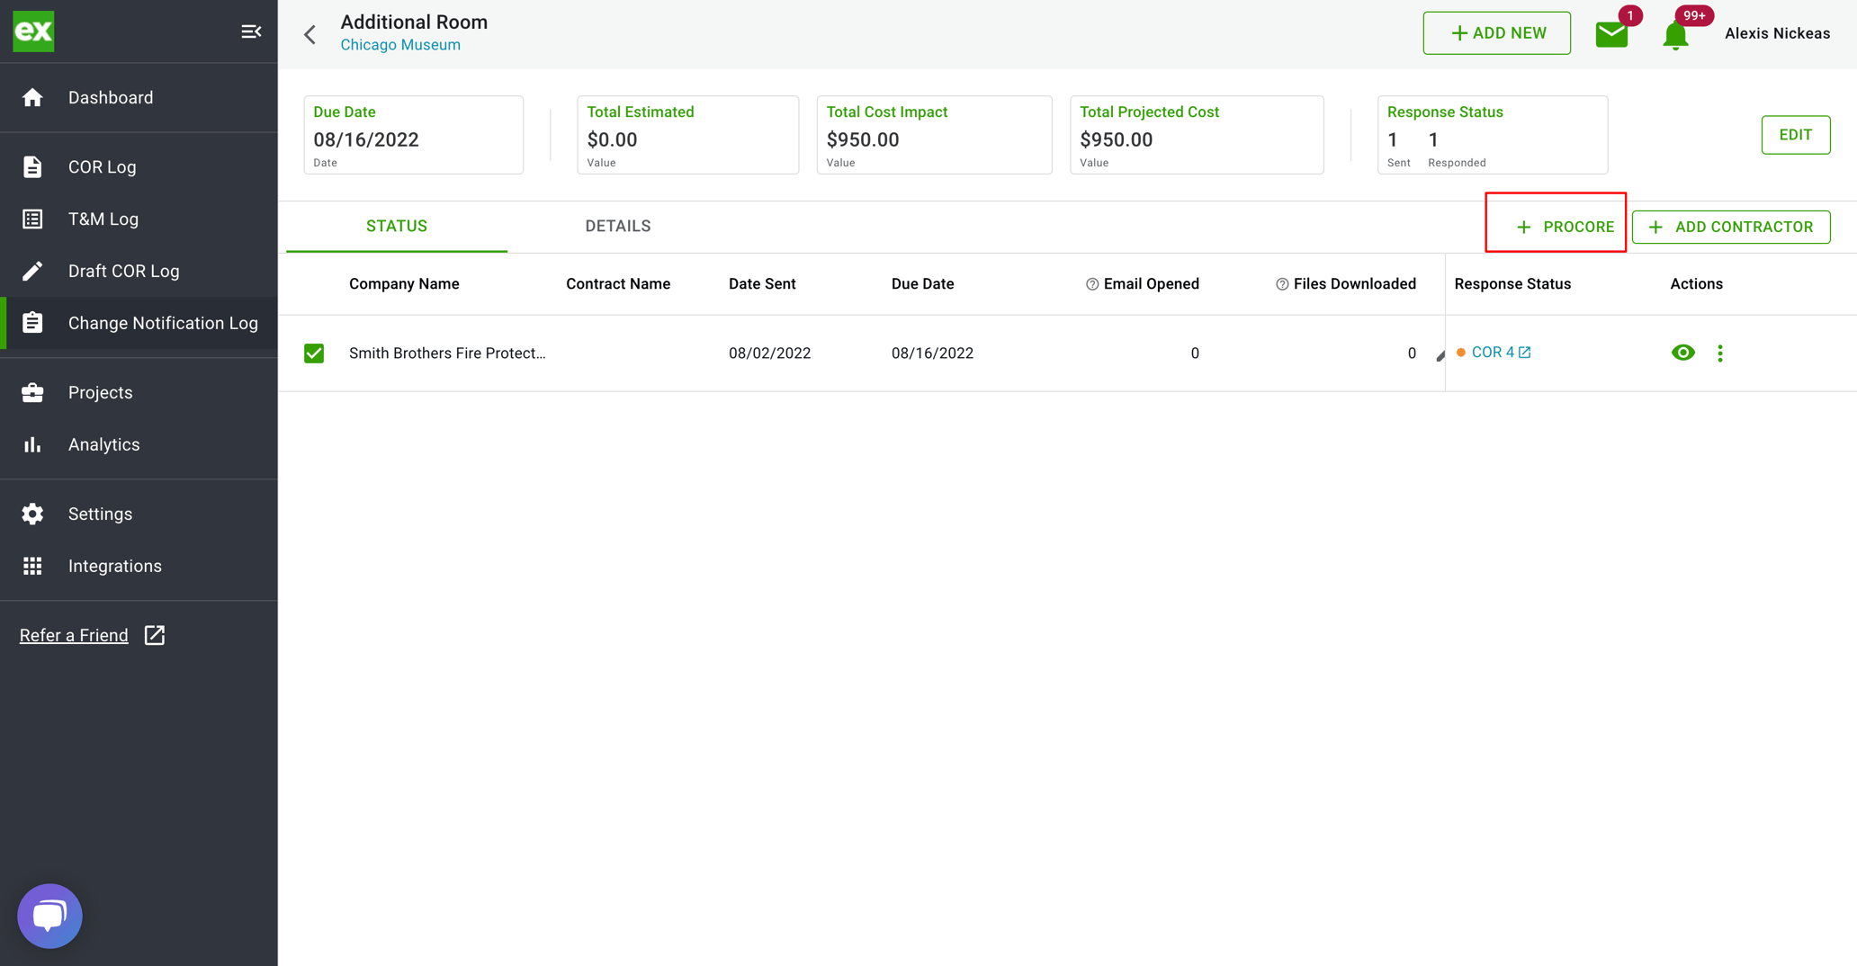Uncheck the Smith Brothers row checkbox
The width and height of the screenshot is (1857, 966).
313,353
